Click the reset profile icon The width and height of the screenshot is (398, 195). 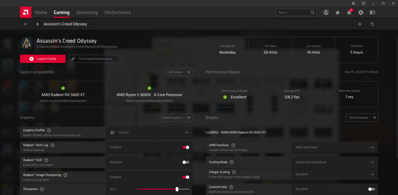372,24
